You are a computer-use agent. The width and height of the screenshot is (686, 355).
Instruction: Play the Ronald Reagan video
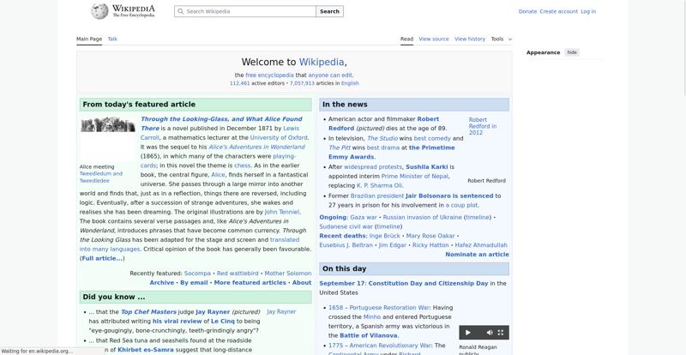coord(467,333)
